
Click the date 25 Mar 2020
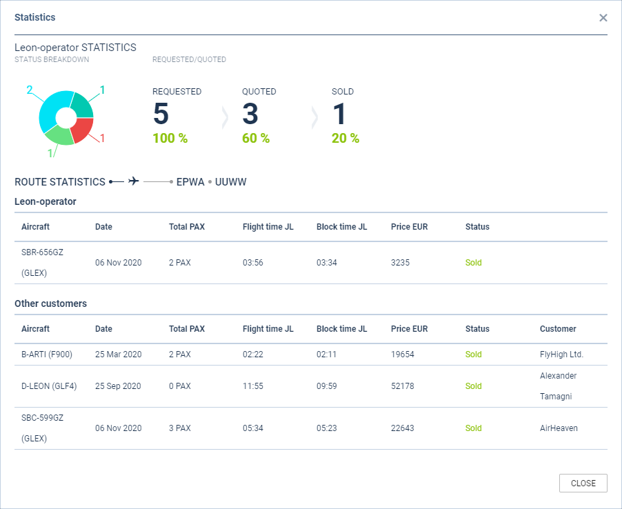pyautogui.click(x=118, y=355)
